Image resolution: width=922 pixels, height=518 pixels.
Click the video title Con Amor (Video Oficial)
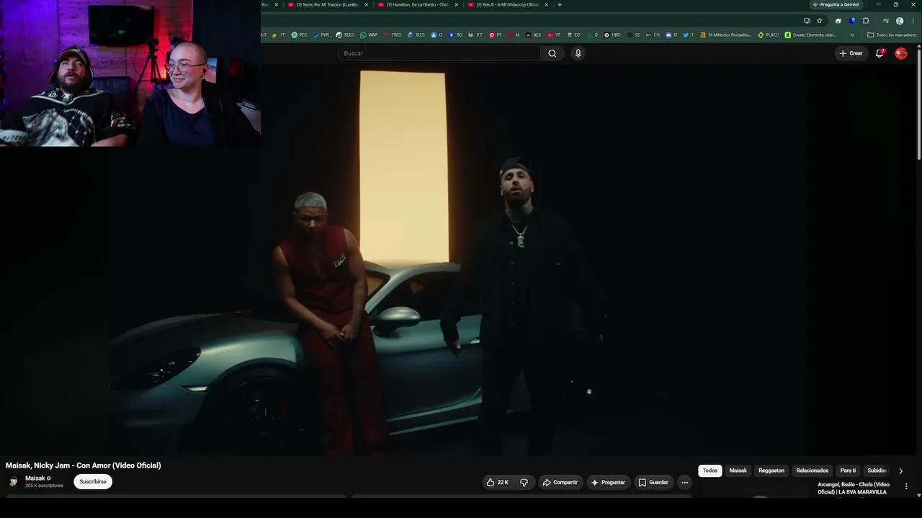(x=84, y=465)
